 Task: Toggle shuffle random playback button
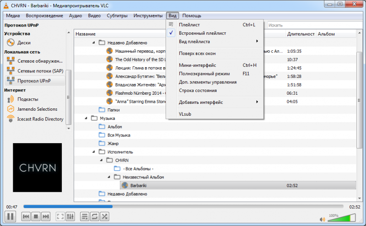105,216
